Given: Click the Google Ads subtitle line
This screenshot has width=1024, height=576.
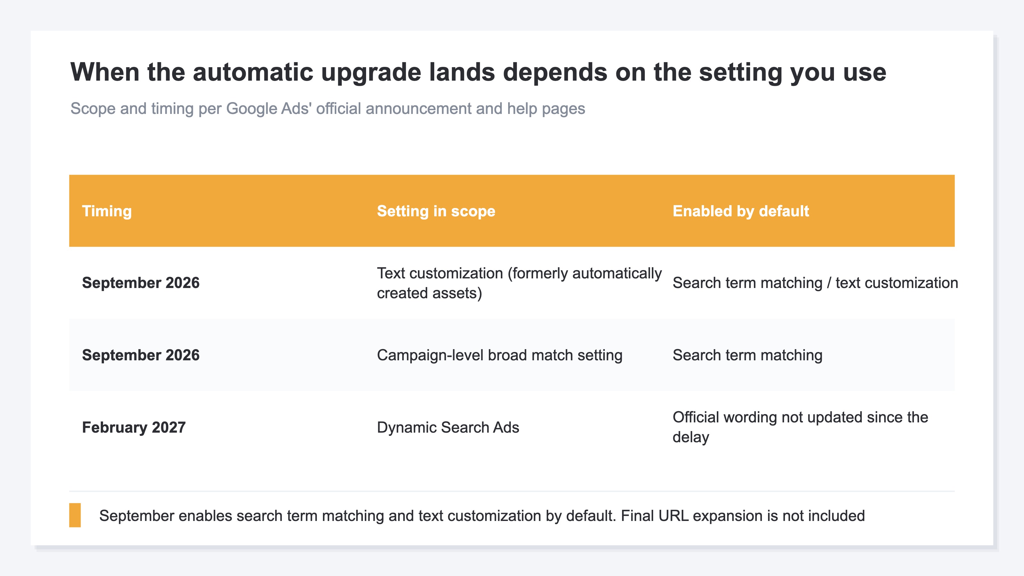Looking at the screenshot, I should click(x=328, y=108).
